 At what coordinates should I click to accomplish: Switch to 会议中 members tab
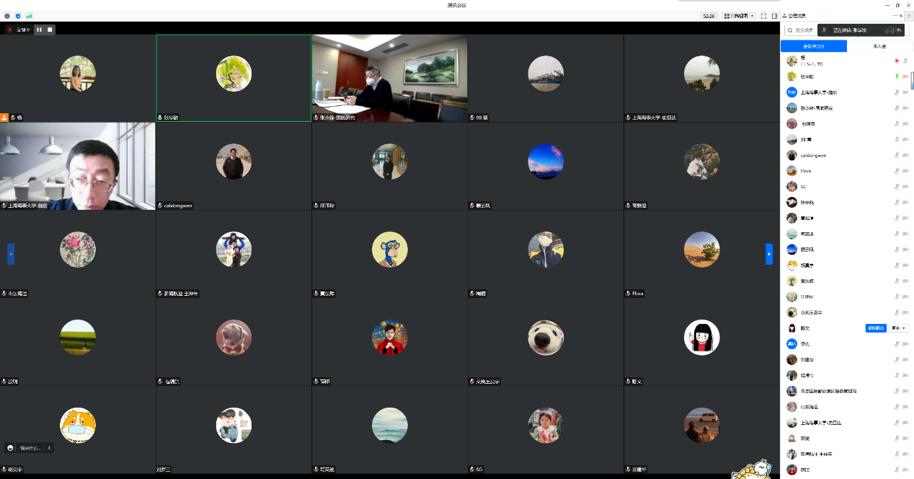coord(813,46)
